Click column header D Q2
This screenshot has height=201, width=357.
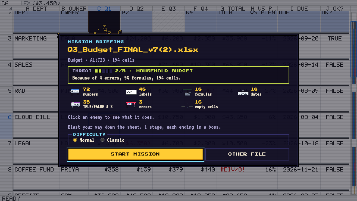coord(136,9)
